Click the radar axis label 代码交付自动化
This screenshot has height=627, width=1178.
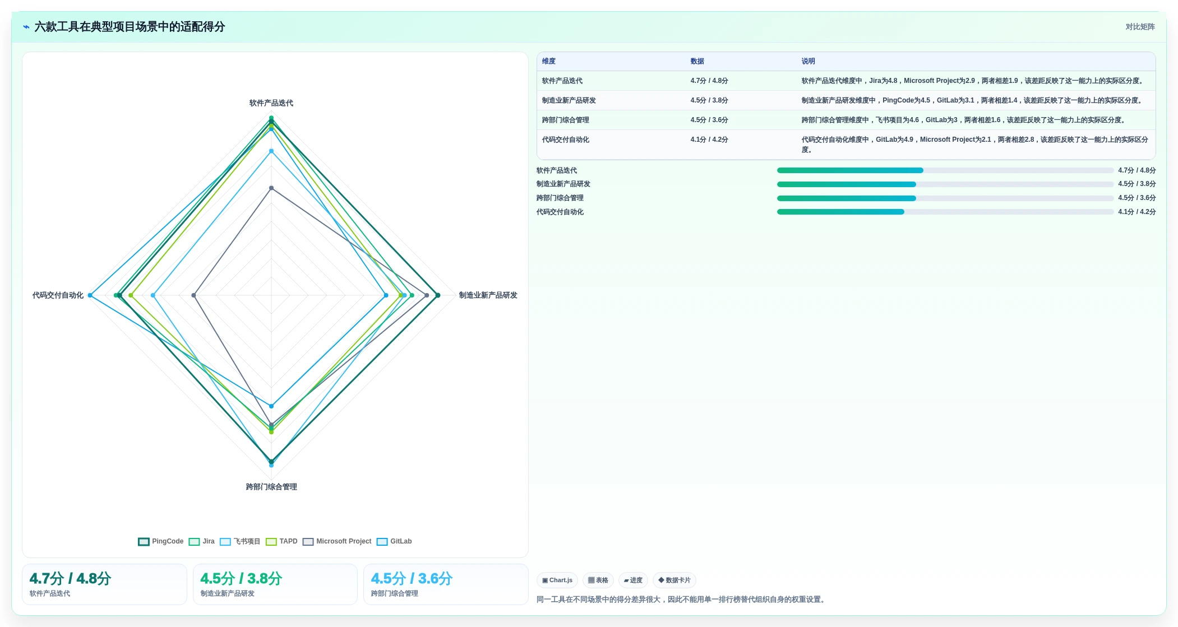click(58, 295)
